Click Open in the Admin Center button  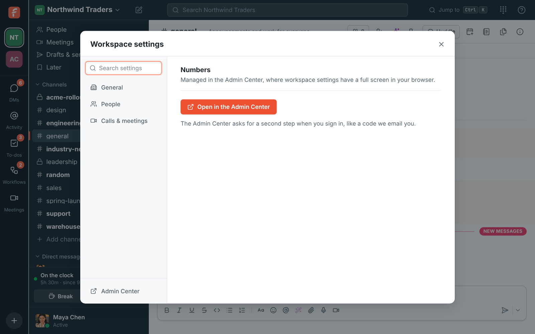(229, 107)
